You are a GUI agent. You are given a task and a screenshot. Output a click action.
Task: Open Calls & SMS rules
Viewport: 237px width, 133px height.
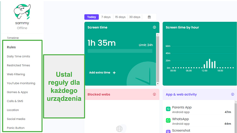(15, 101)
